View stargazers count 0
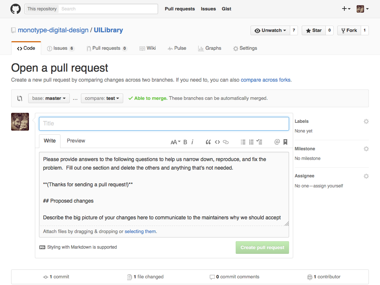380x285 pixels. (330, 30)
